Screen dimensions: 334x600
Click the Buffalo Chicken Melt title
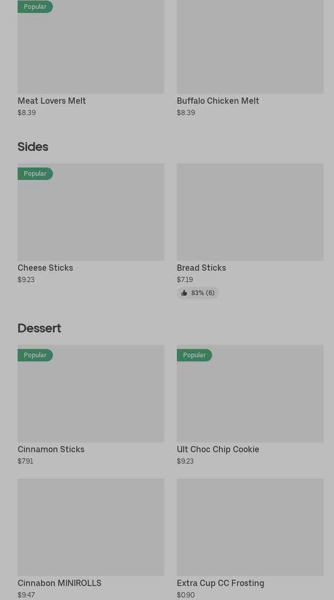pos(218,101)
